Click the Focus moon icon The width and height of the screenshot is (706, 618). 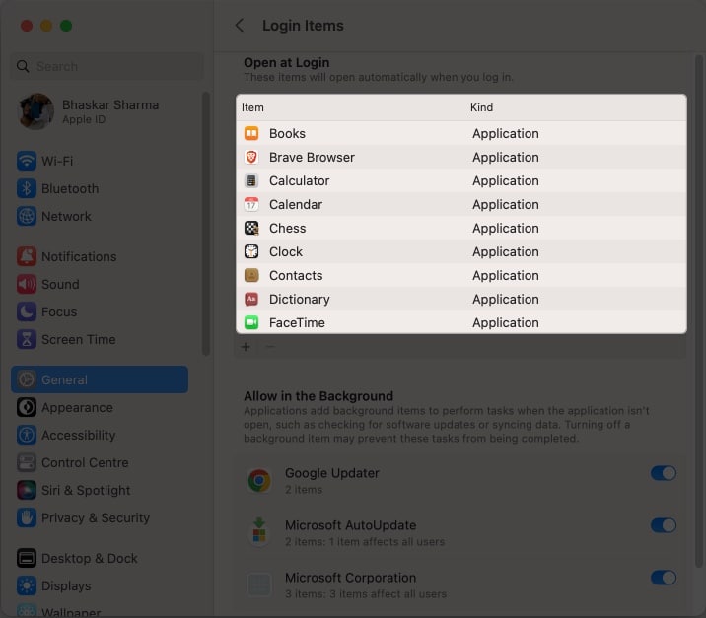tap(27, 311)
